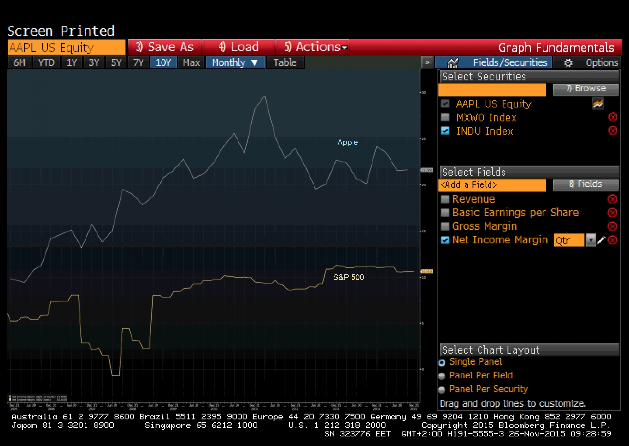Select Panel Per Field layout radio
The image size is (629, 446).
click(442, 376)
